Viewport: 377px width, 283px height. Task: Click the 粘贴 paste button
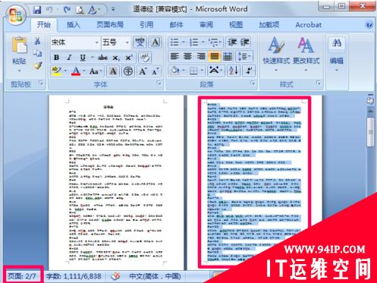[x=20, y=54]
